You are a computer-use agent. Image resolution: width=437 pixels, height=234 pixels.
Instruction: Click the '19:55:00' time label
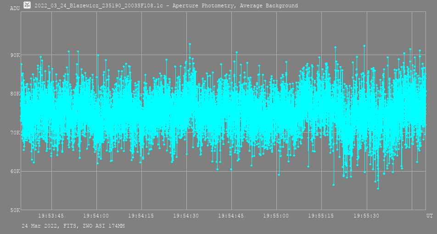point(276,216)
